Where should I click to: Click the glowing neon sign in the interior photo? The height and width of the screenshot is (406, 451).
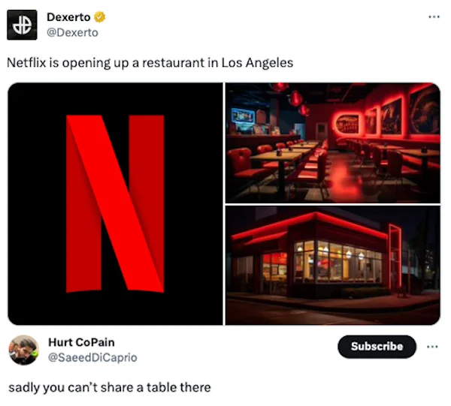(347, 124)
